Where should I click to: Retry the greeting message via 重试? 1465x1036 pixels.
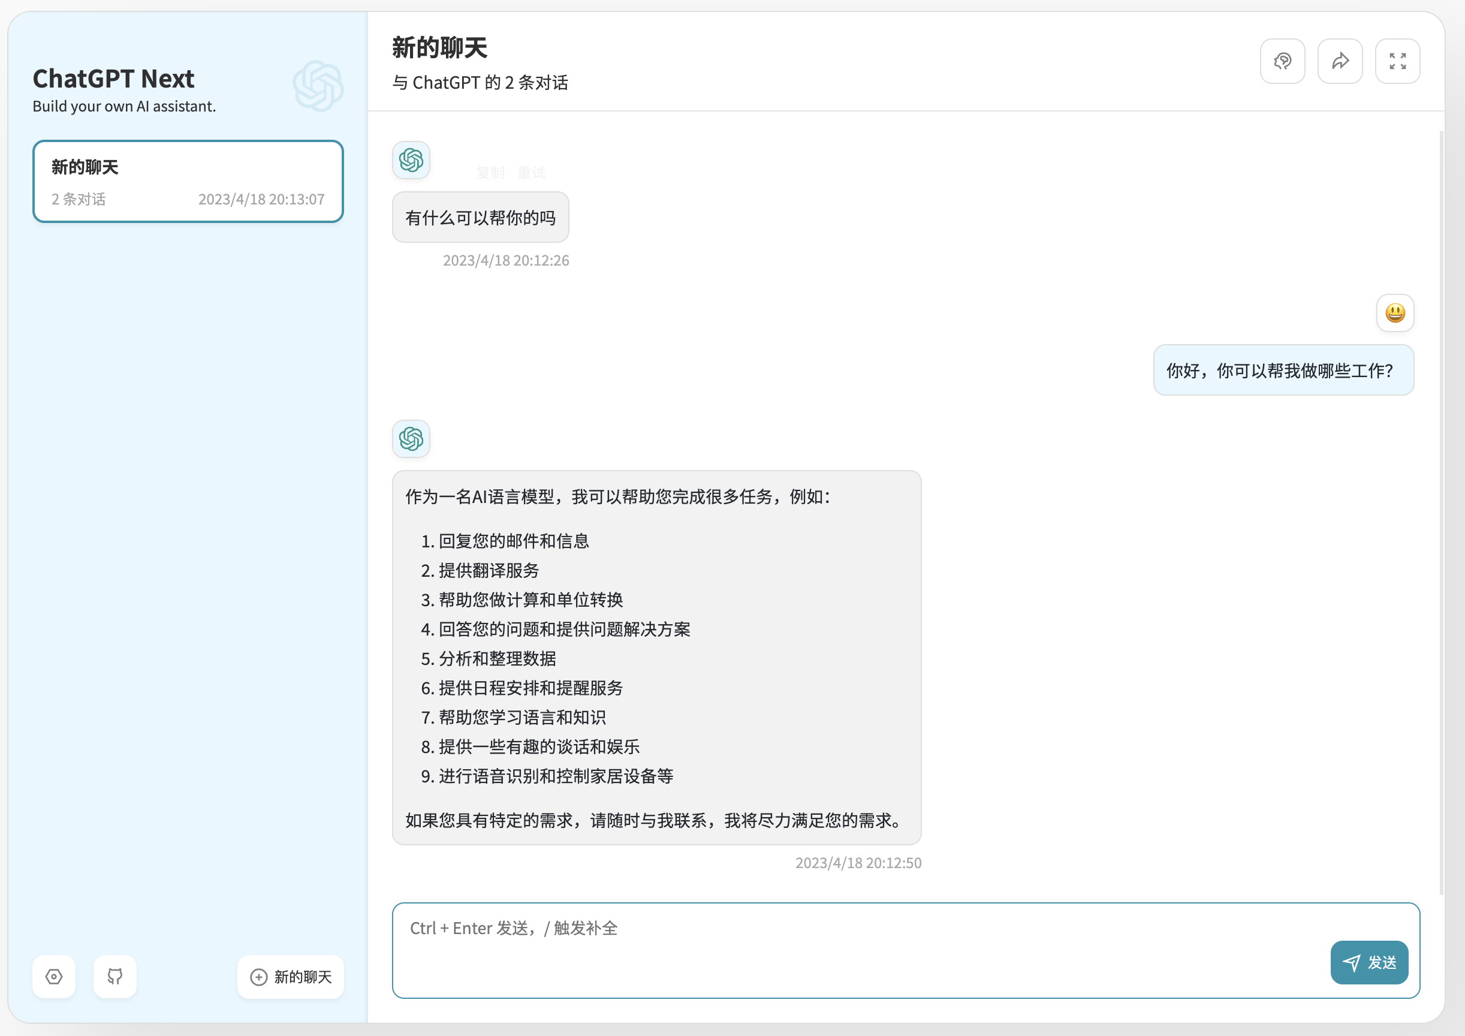pyautogui.click(x=531, y=172)
